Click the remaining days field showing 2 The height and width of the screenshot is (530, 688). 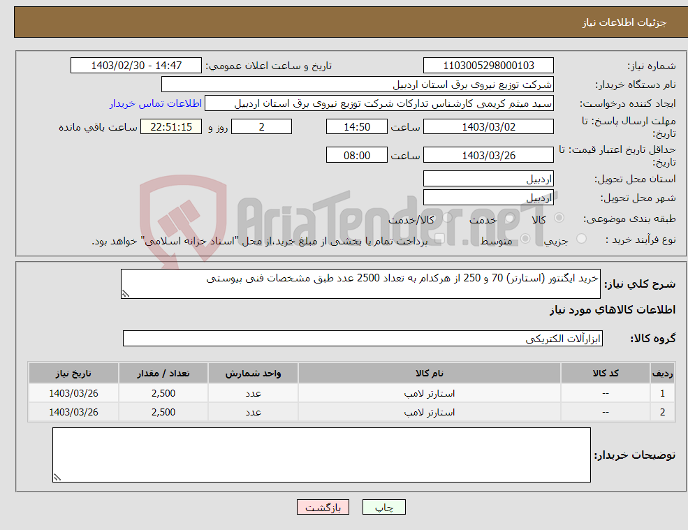261,127
